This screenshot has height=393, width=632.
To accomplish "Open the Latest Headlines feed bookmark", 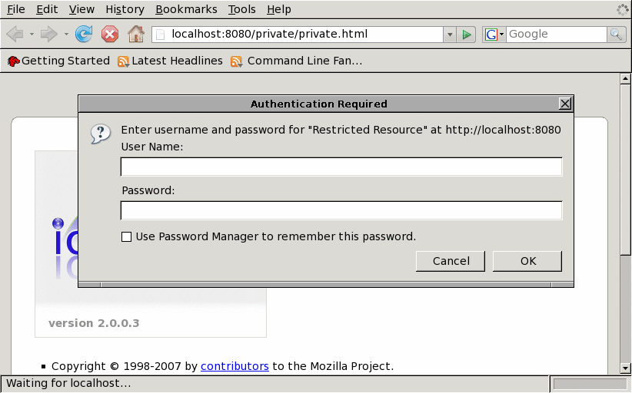I will click(170, 61).
